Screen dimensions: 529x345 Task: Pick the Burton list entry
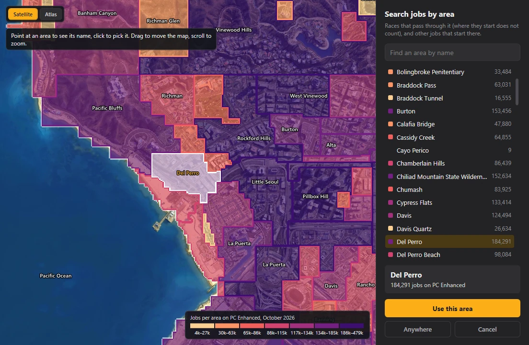[449, 111]
